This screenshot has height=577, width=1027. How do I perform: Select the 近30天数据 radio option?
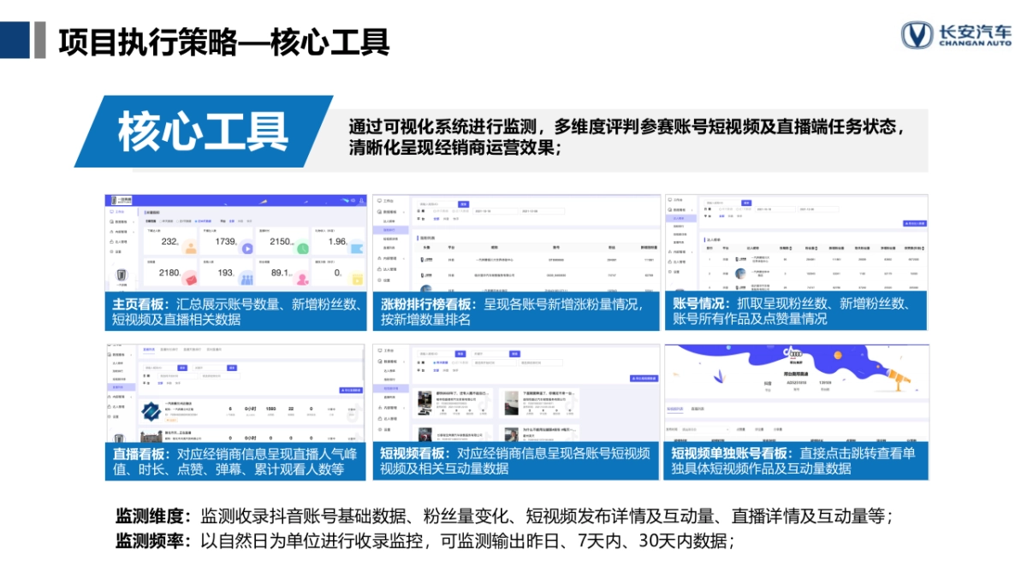click(x=202, y=221)
